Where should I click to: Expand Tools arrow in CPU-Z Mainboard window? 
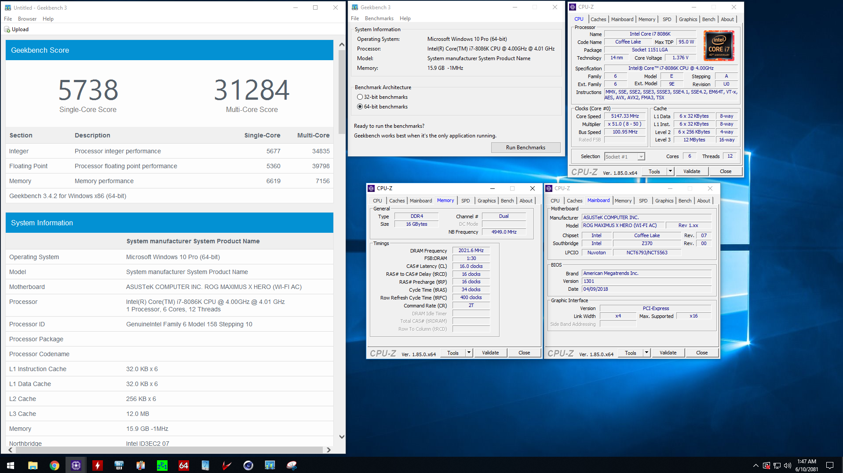click(646, 353)
